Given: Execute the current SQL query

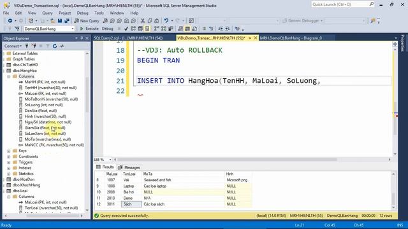Looking at the screenshot, I should click(x=89, y=29).
